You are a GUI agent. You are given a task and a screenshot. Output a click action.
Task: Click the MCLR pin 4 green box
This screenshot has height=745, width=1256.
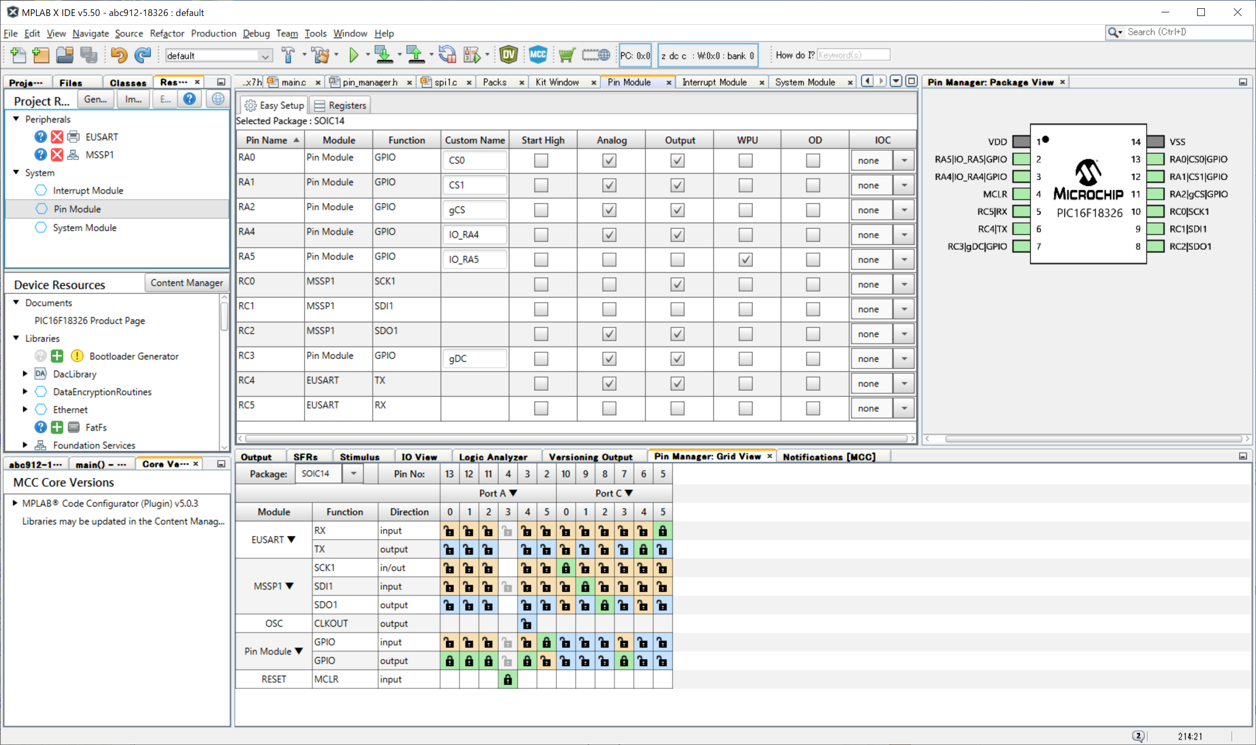(x=1021, y=194)
